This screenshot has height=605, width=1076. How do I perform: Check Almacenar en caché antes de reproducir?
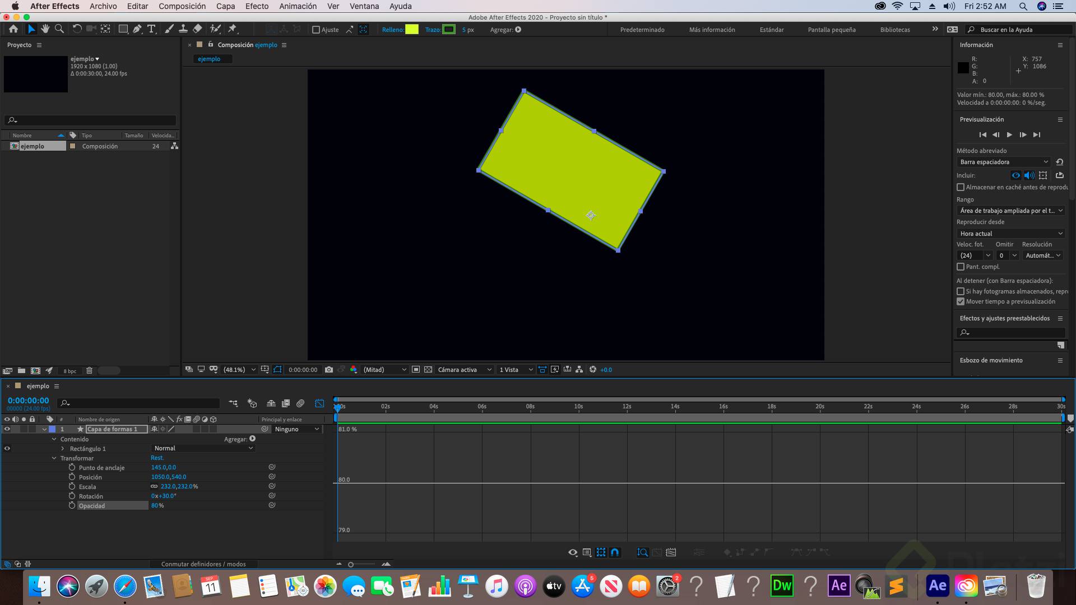[961, 187]
